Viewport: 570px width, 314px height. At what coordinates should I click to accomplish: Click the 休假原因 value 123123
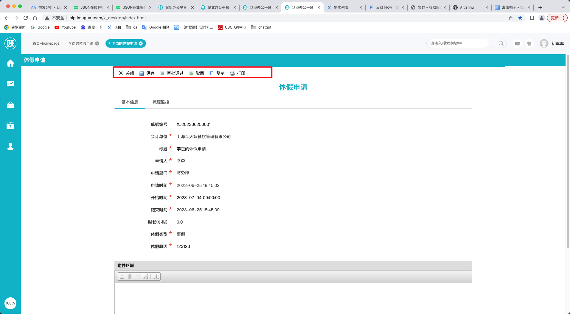pos(183,246)
